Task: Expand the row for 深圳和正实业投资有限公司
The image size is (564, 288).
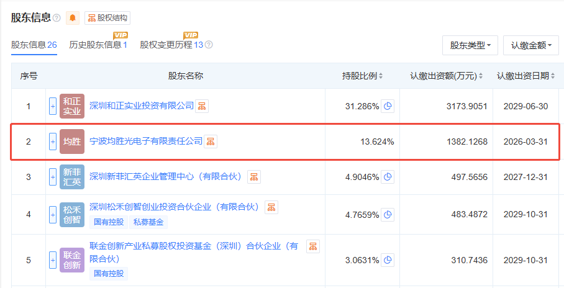Action: point(53,106)
